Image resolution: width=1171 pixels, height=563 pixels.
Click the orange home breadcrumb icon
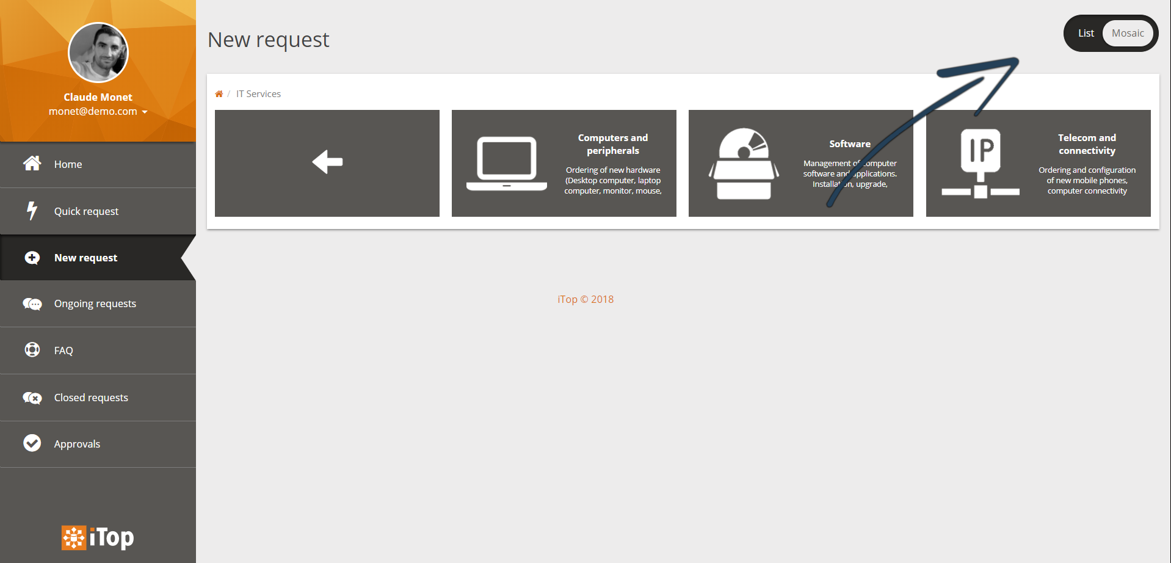[x=219, y=93]
